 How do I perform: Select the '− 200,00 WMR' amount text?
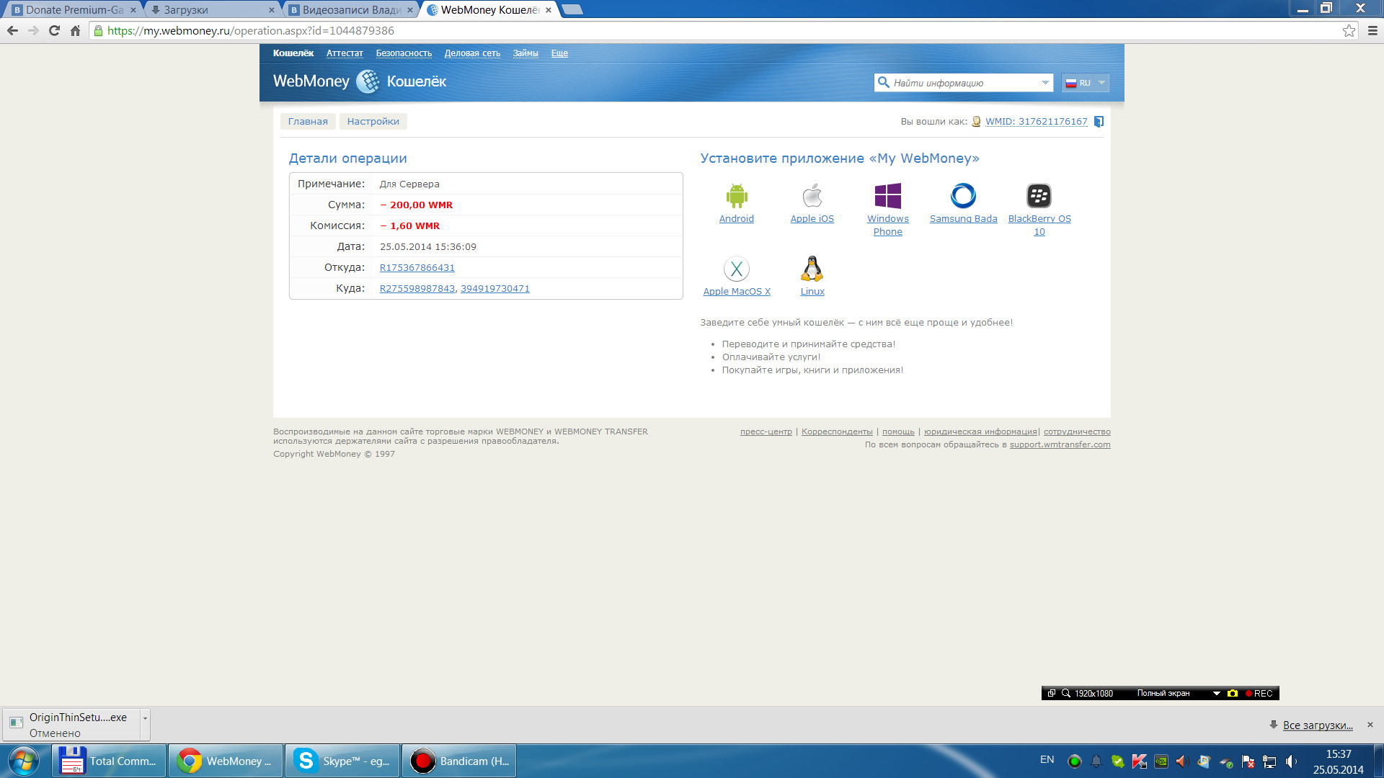click(x=416, y=205)
